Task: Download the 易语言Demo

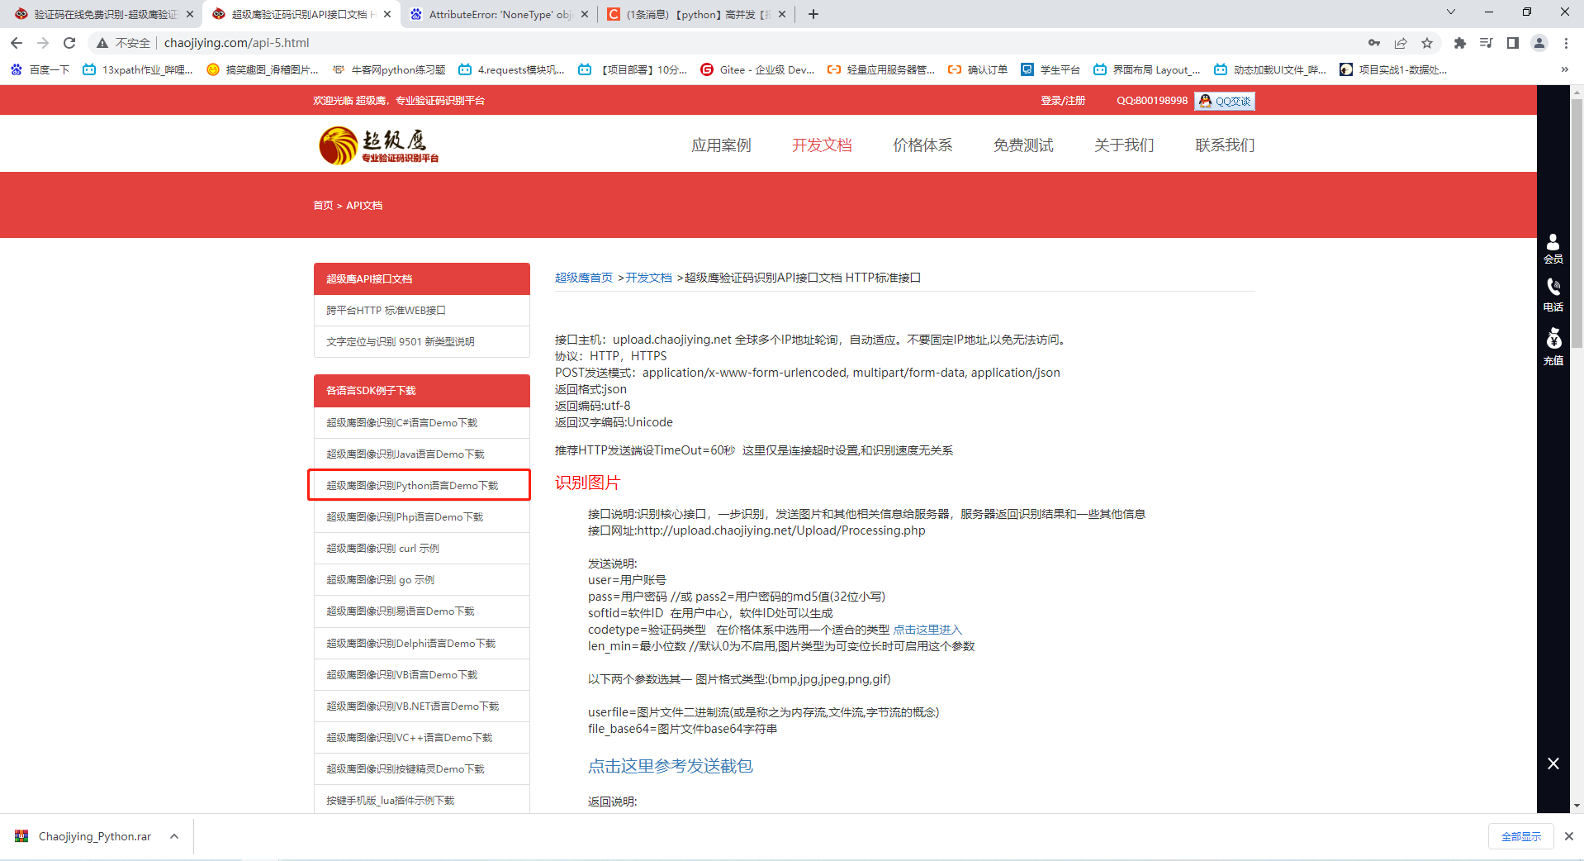Action: 421,611
